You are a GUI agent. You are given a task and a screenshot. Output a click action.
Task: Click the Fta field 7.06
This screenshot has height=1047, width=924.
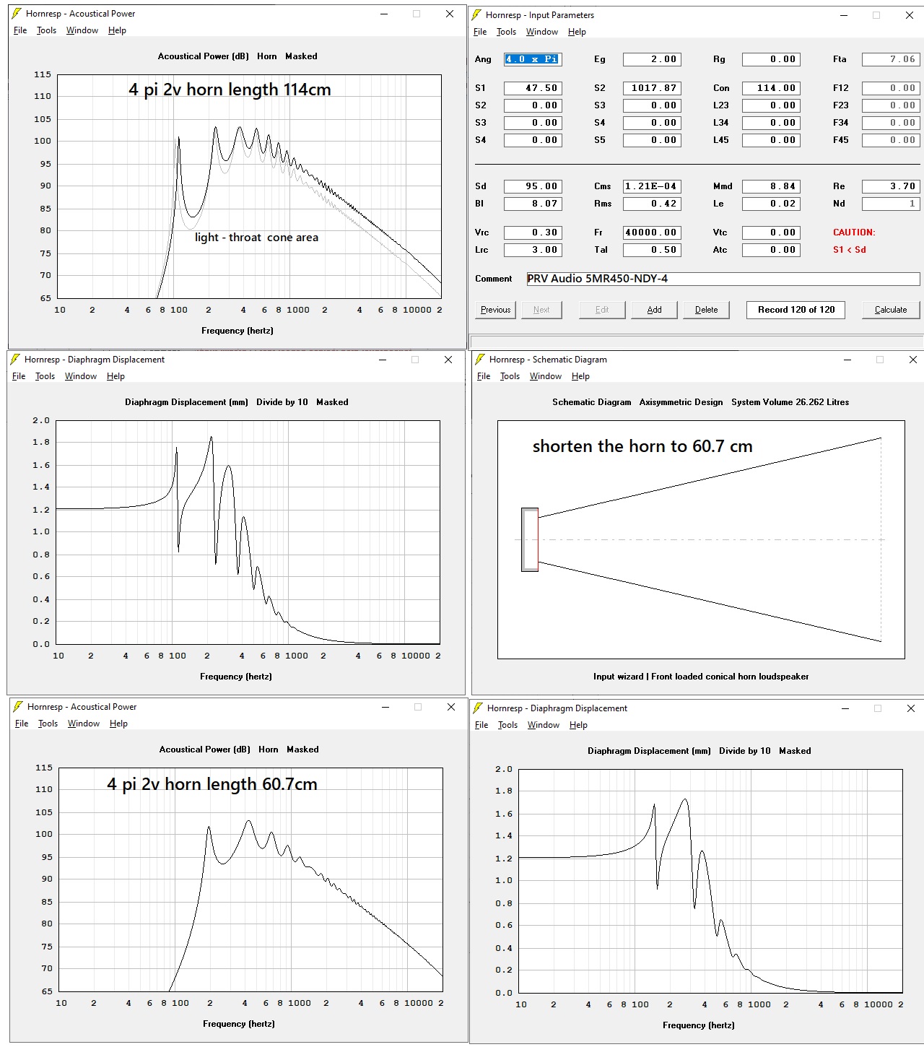coord(891,59)
